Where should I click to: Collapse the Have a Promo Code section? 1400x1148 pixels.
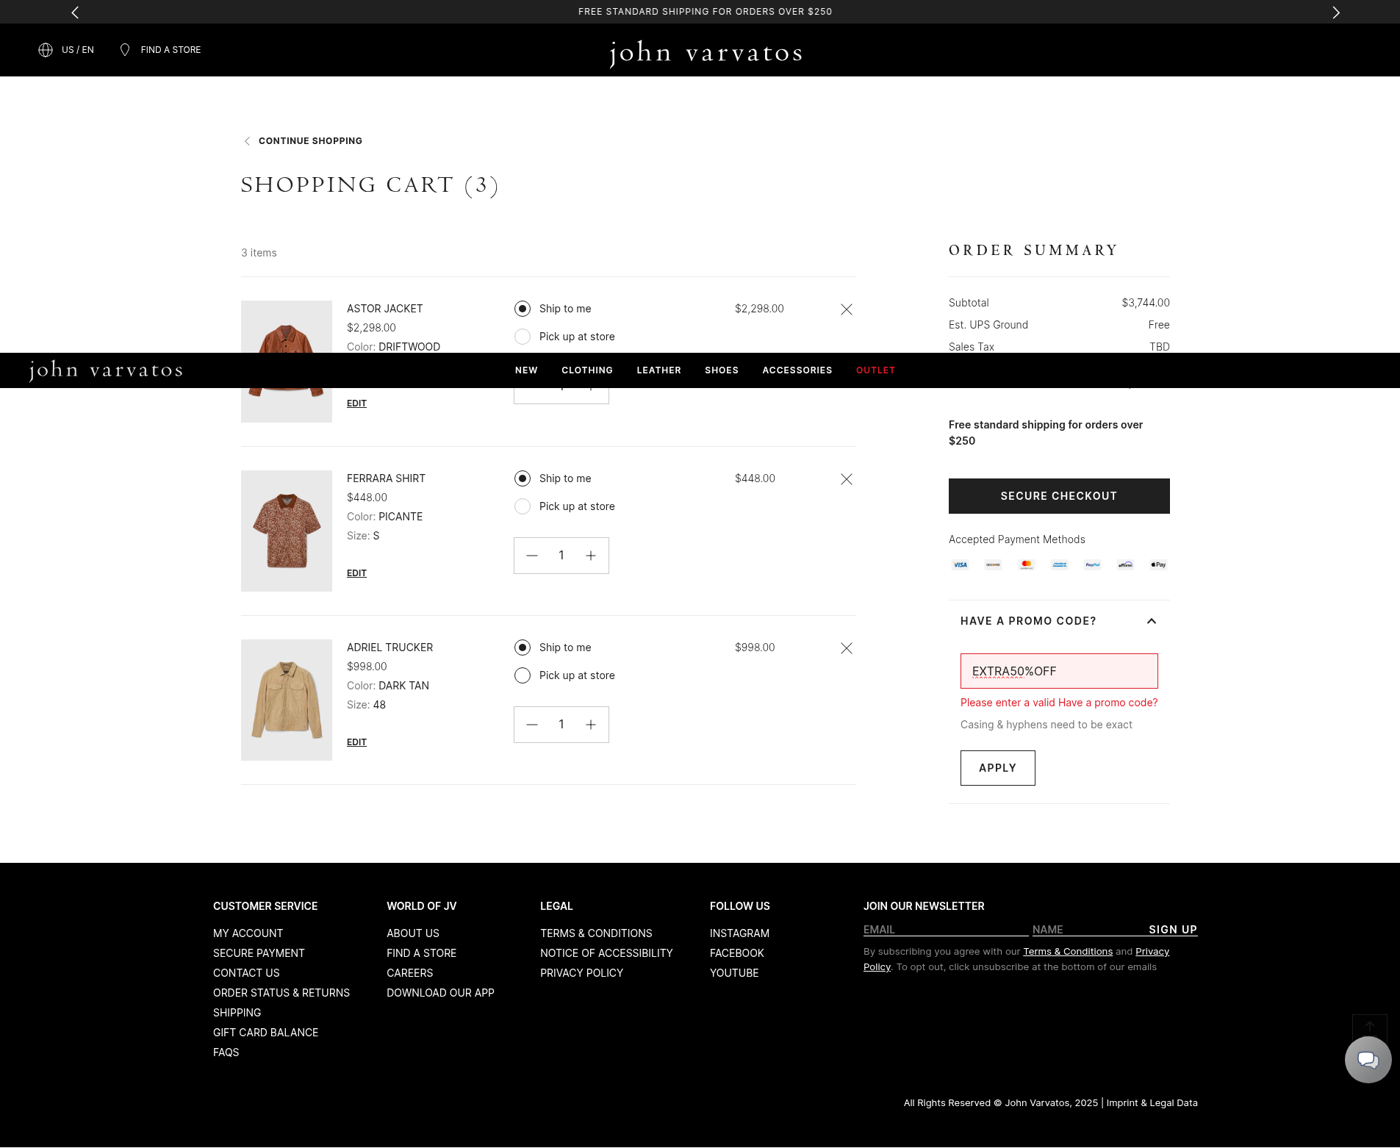pos(1152,621)
